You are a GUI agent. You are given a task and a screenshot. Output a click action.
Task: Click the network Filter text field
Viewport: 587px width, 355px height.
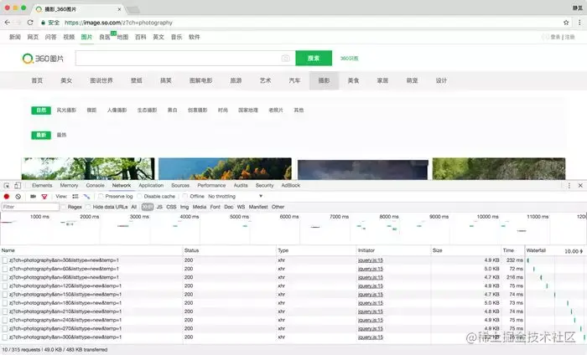point(30,207)
